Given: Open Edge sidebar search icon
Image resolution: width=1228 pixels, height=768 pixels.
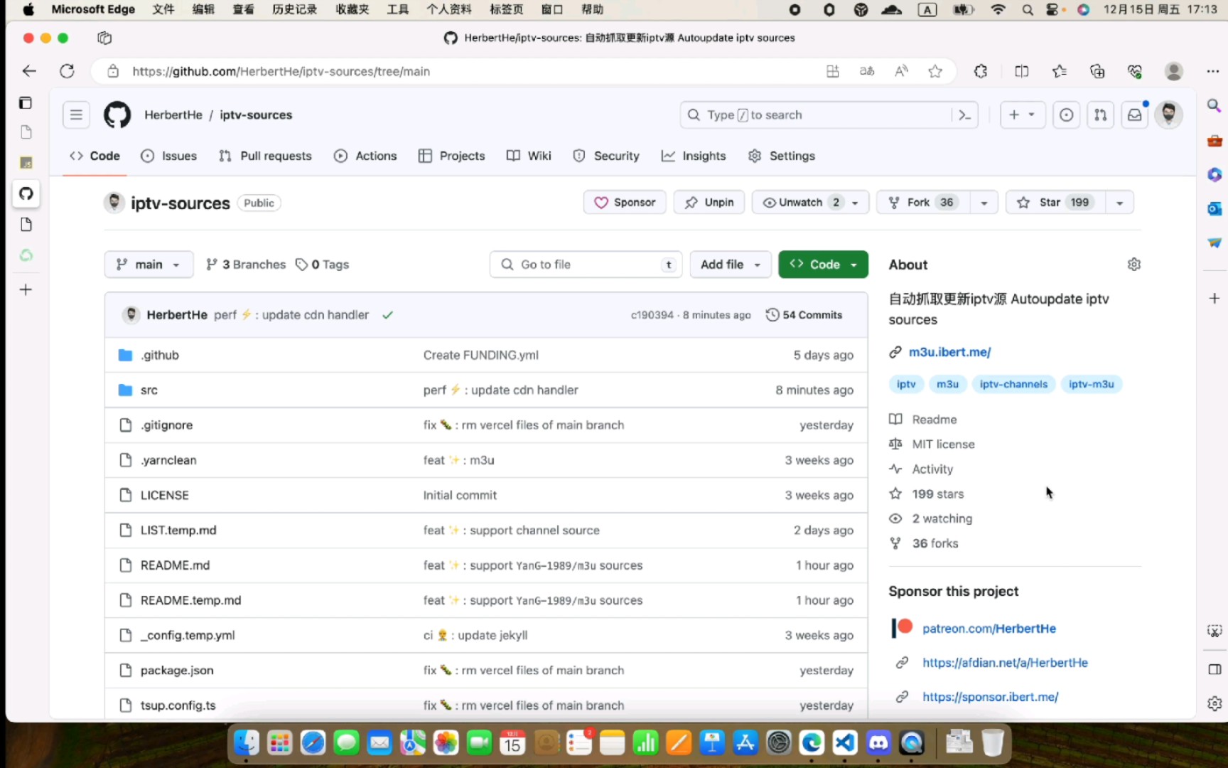Looking at the screenshot, I should [x=1214, y=106].
